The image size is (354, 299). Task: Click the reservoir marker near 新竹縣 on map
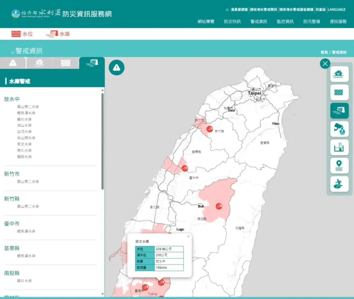coord(210,129)
